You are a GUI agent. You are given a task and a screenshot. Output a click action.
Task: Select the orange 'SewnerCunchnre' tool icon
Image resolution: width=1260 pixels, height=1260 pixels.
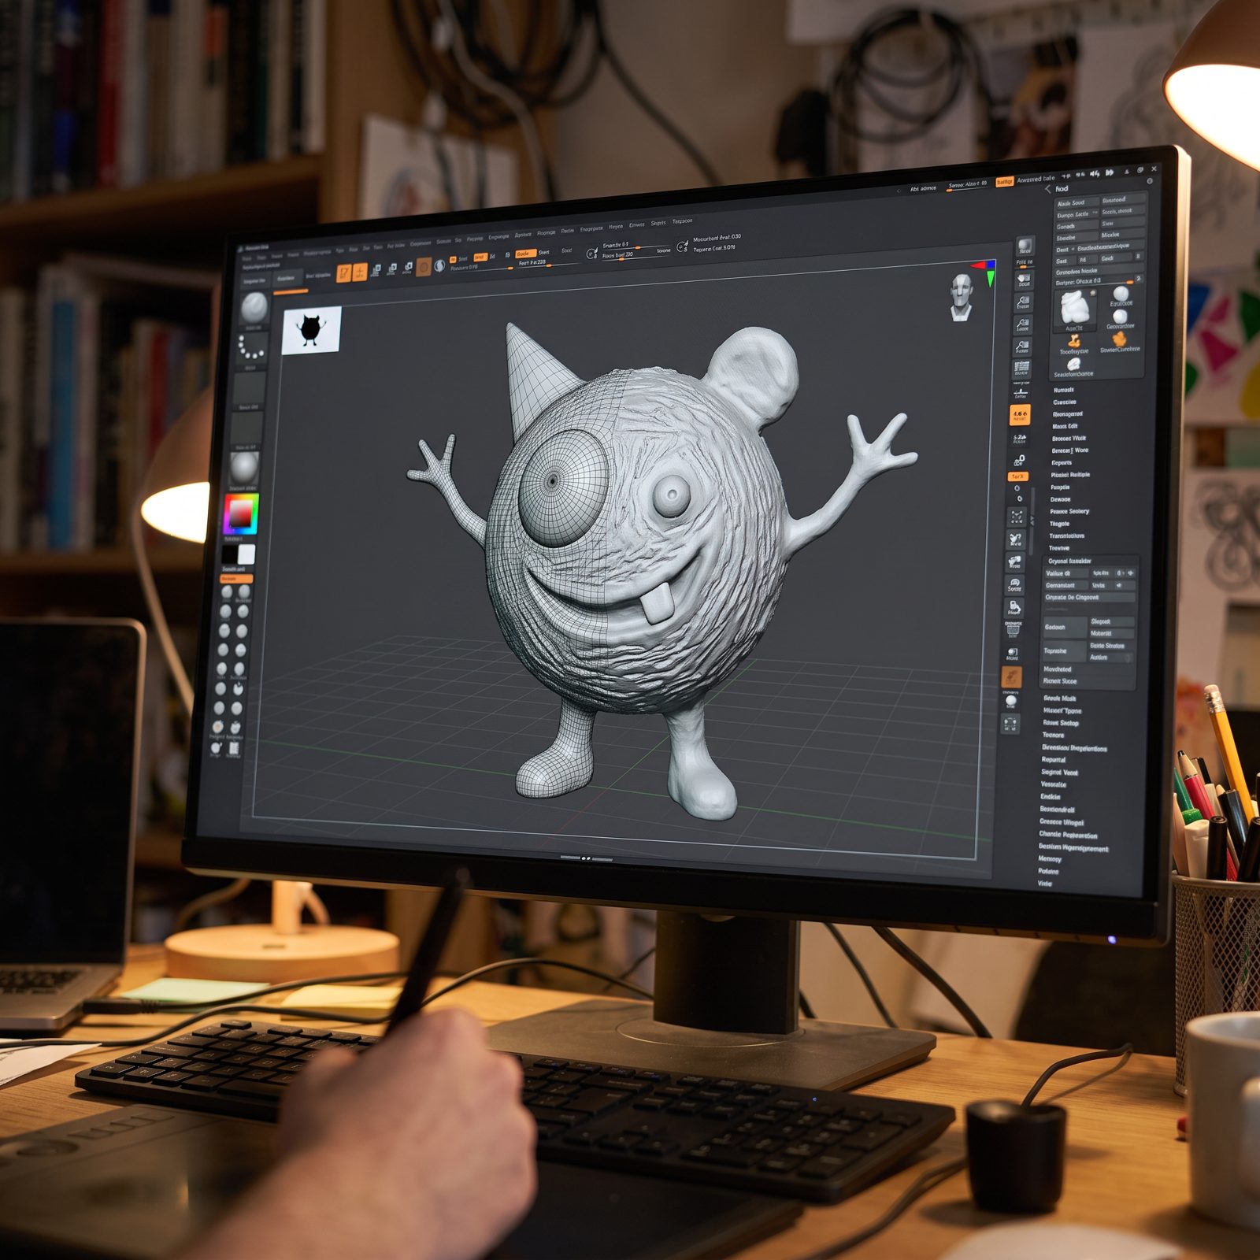click(x=1120, y=339)
